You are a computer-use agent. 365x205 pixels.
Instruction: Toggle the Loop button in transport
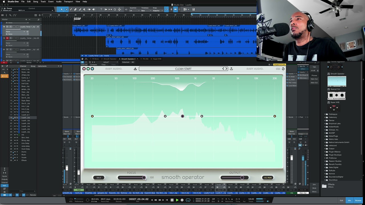[188, 200]
